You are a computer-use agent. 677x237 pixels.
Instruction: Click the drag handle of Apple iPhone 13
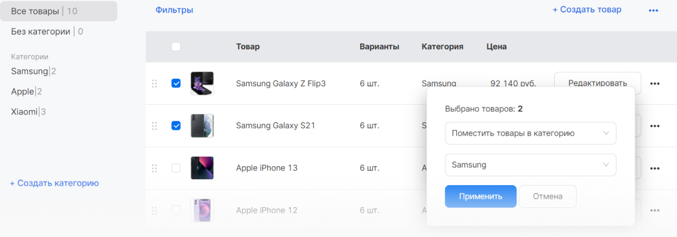pos(154,168)
